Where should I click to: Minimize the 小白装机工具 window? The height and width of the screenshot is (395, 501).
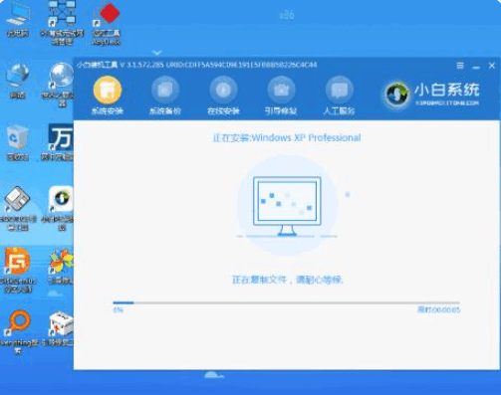pos(476,67)
